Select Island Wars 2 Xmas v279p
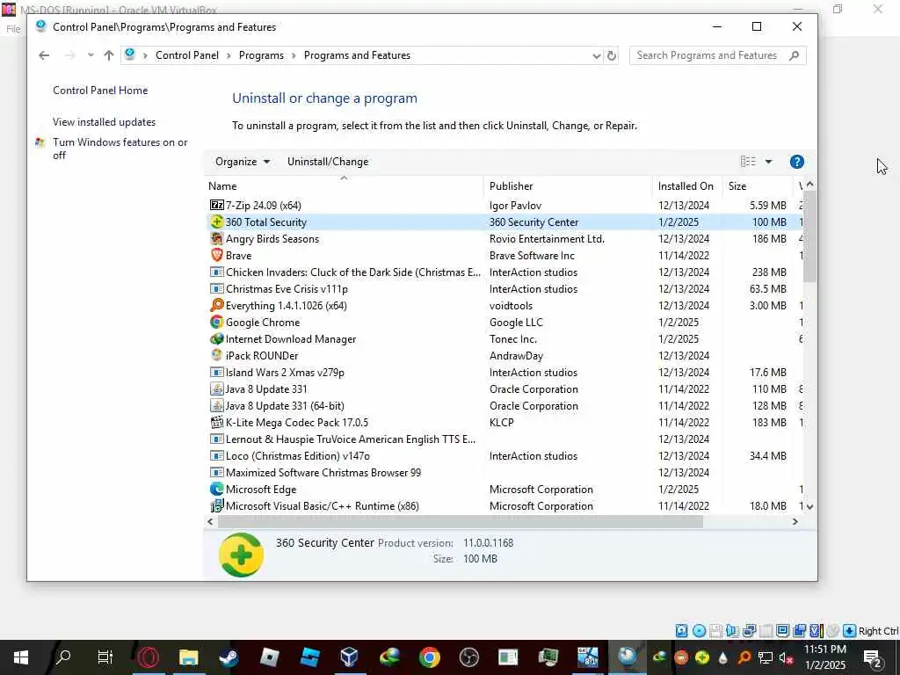 (285, 372)
